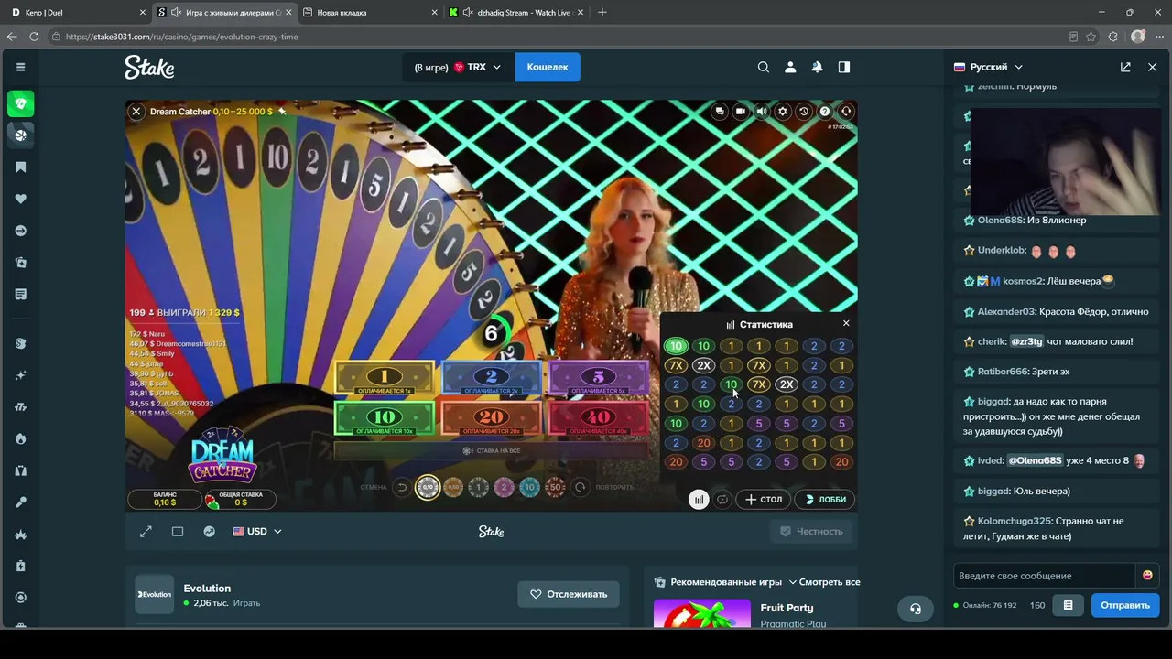Open the user profile icon
The image size is (1172, 659).
tap(790, 67)
